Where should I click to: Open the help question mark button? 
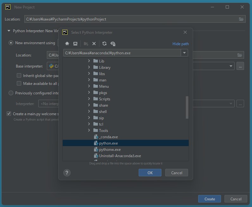point(67,173)
